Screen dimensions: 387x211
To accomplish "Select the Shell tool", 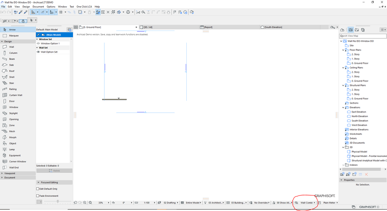I will (18, 77).
